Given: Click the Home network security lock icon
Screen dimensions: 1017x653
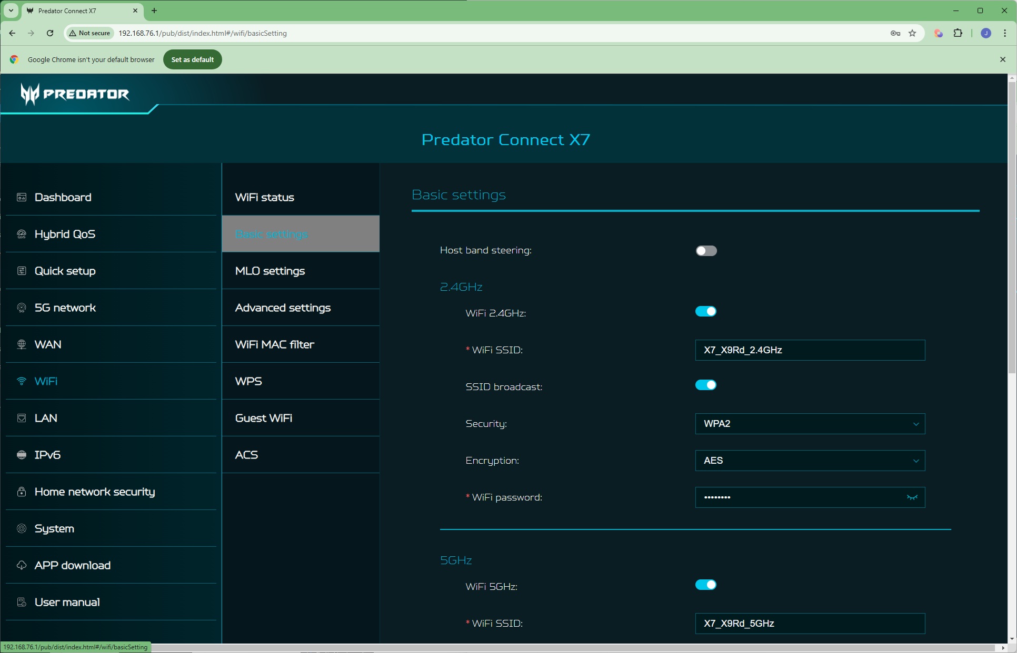Looking at the screenshot, I should tap(22, 492).
